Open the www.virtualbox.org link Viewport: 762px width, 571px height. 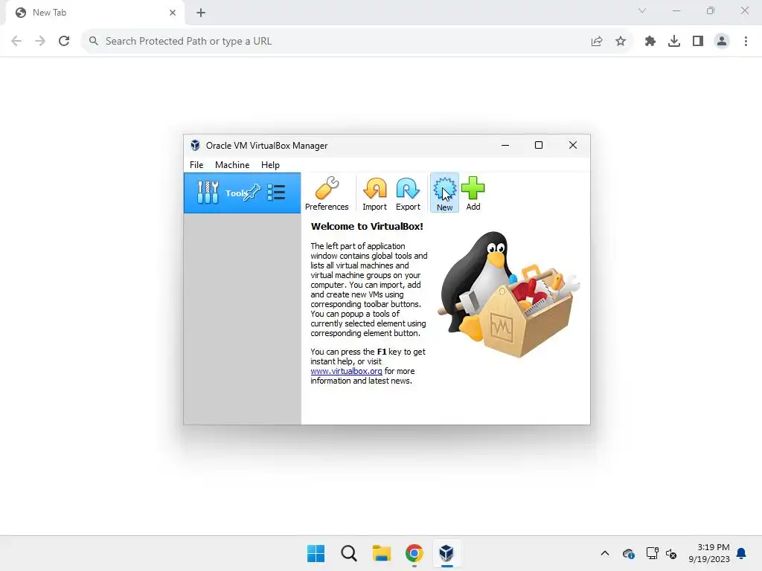point(346,371)
